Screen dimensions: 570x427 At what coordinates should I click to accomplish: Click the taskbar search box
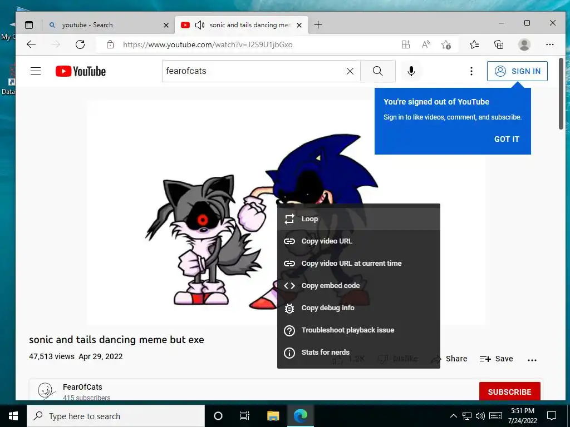tap(116, 416)
